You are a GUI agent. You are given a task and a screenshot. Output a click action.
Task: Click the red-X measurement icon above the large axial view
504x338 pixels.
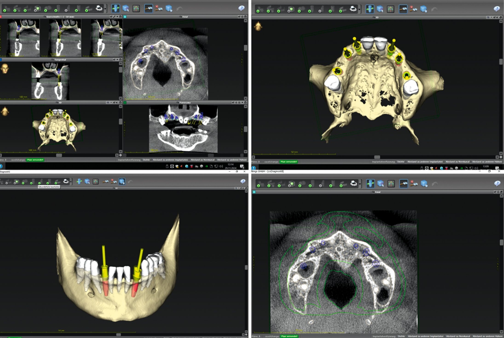(413, 183)
